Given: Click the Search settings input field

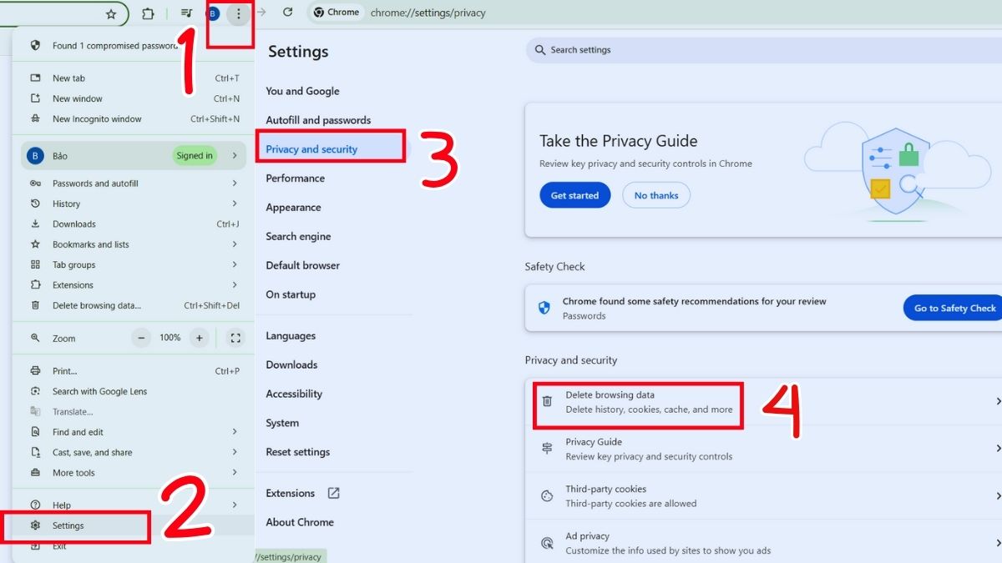Looking at the screenshot, I should 764,50.
